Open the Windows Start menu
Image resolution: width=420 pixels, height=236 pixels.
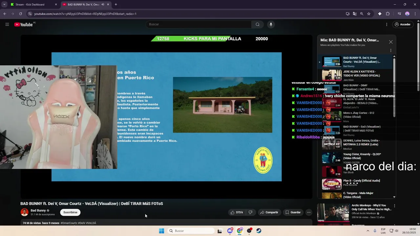[161, 231]
